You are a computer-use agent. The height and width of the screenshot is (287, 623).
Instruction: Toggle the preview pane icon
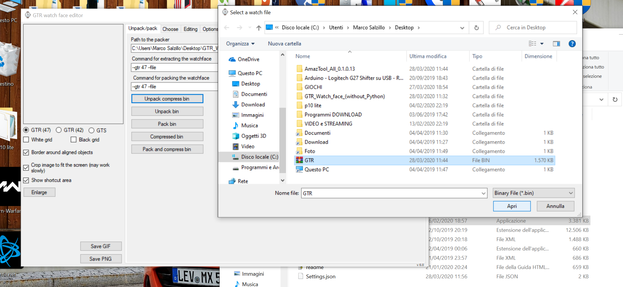point(556,44)
